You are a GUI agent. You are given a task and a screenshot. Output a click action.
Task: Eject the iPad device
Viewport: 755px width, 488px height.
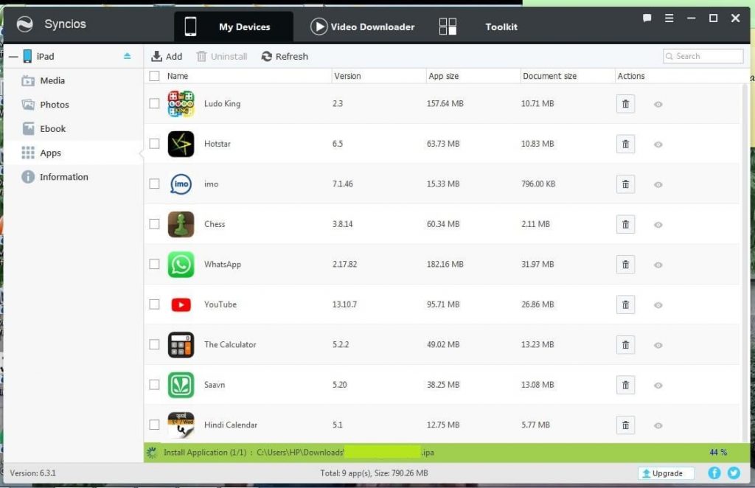127,56
